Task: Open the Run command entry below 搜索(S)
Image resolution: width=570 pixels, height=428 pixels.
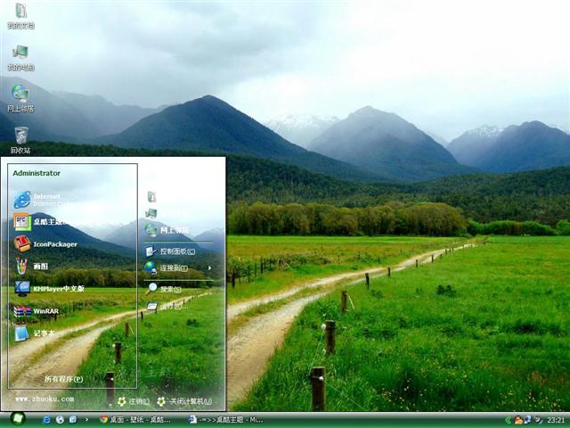Action: (x=167, y=307)
